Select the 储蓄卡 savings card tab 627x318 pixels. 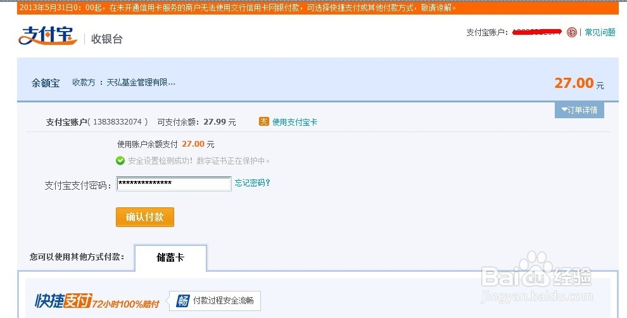pos(170,257)
